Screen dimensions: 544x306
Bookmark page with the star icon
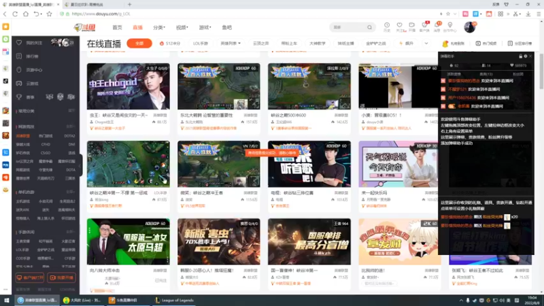[x=49, y=14]
